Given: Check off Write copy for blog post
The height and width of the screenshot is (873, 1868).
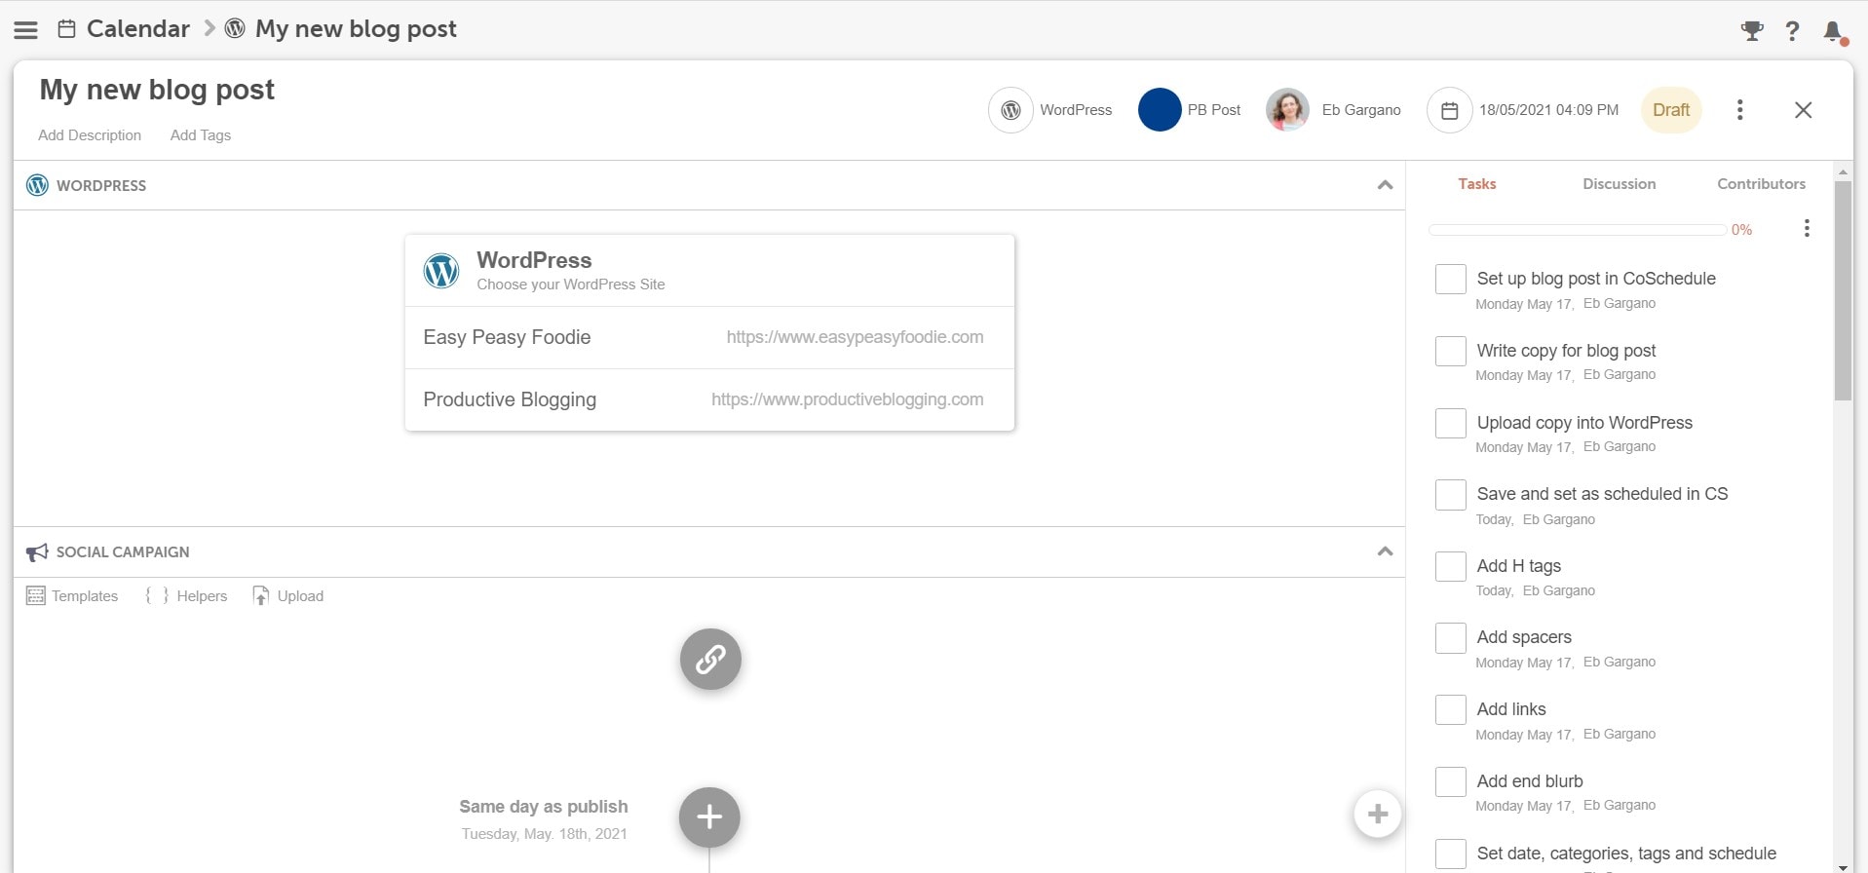Looking at the screenshot, I should click(x=1451, y=351).
